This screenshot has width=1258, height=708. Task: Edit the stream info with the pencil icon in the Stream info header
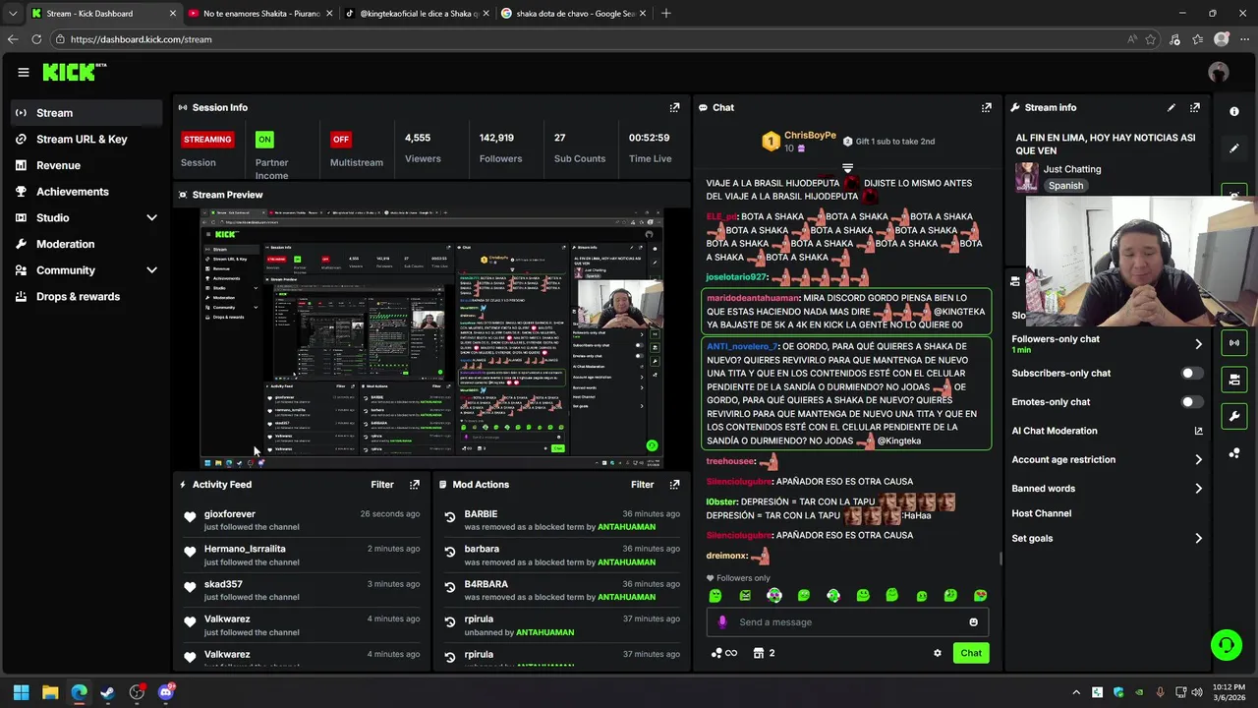coord(1171,107)
